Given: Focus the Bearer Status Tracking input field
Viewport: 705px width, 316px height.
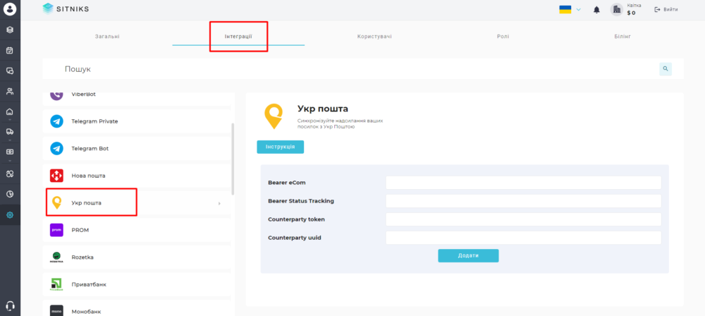Looking at the screenshot, I should 523,201.
